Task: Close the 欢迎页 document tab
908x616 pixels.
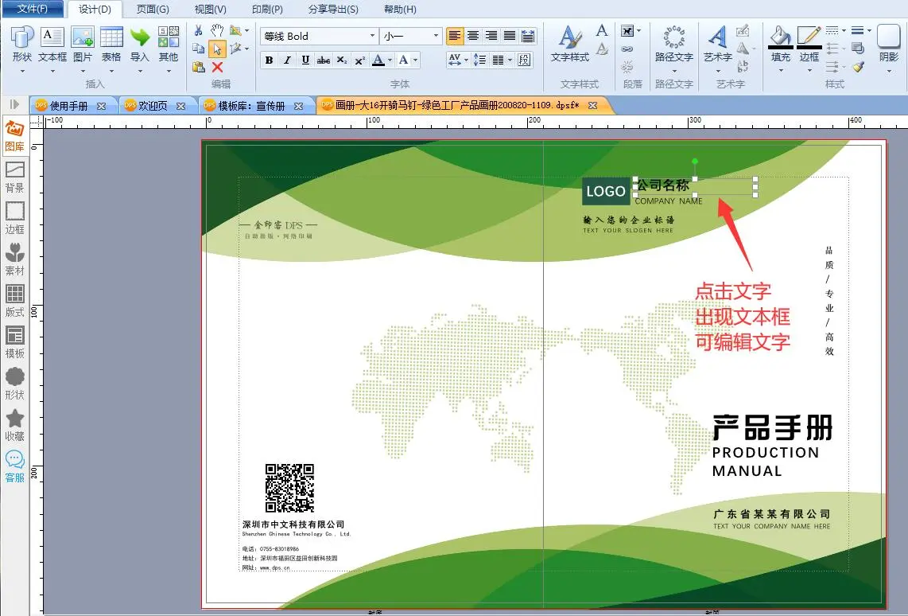Action: (x=181, y=106)
